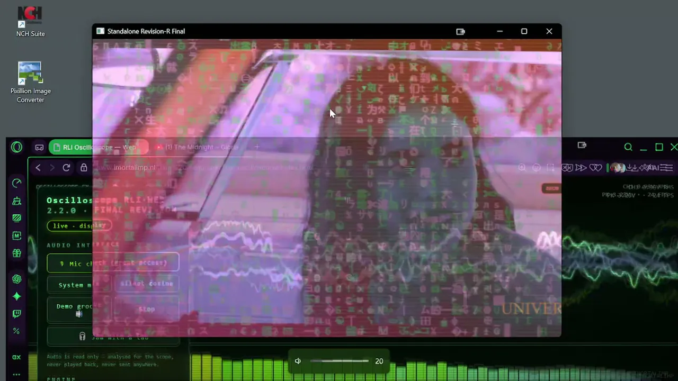Open the Pixillion Image Converter desktop shortcut

pyautogui.click(x=30, y=82)
